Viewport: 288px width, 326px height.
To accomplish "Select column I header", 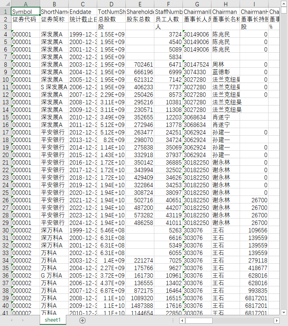I will click(x=254, y=4).
